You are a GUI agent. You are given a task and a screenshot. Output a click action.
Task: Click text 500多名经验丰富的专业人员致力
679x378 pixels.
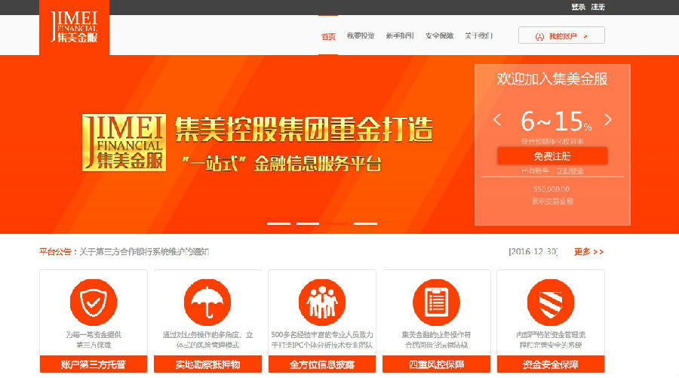pos(321,335)
